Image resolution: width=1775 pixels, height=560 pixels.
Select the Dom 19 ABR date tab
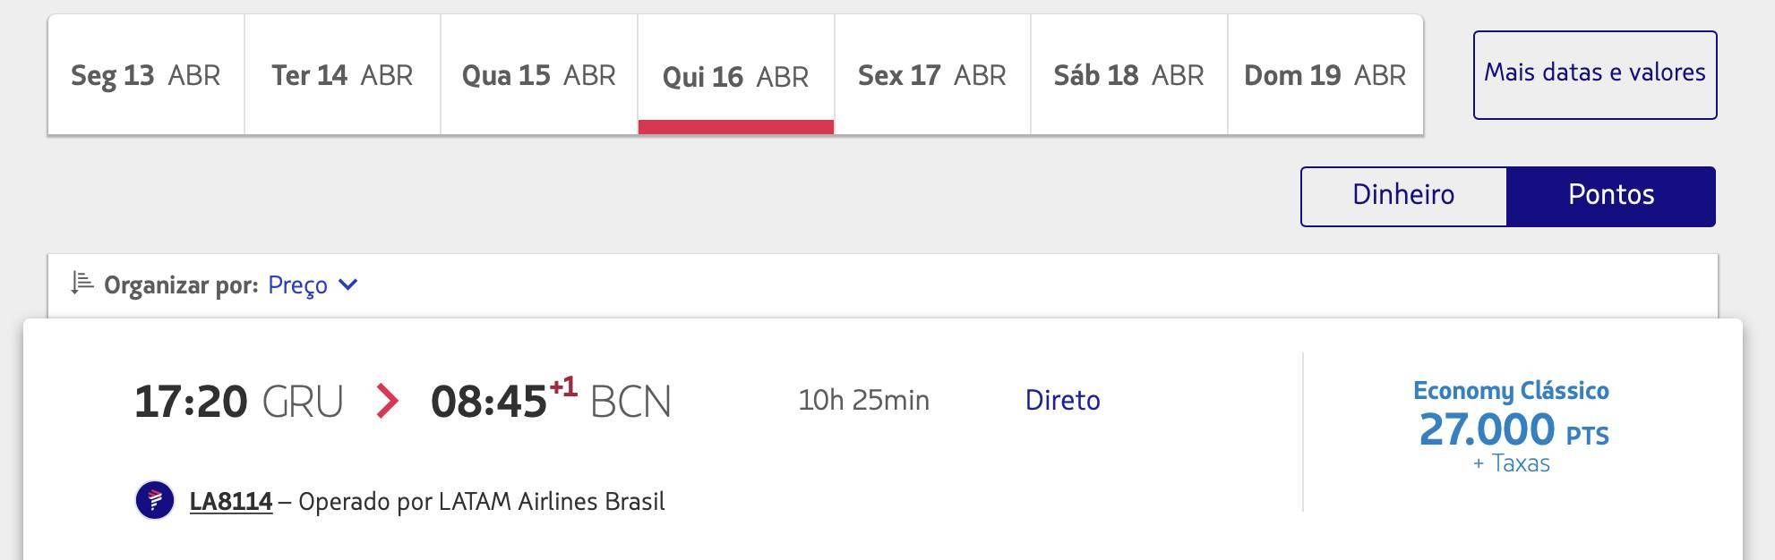1325,75
